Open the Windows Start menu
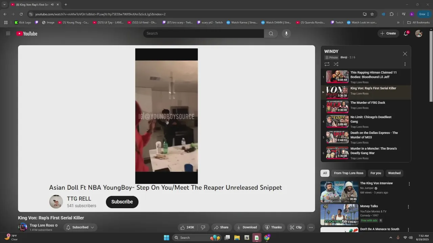This screenshot has width=433, height=243. click(x=166, y=238)
